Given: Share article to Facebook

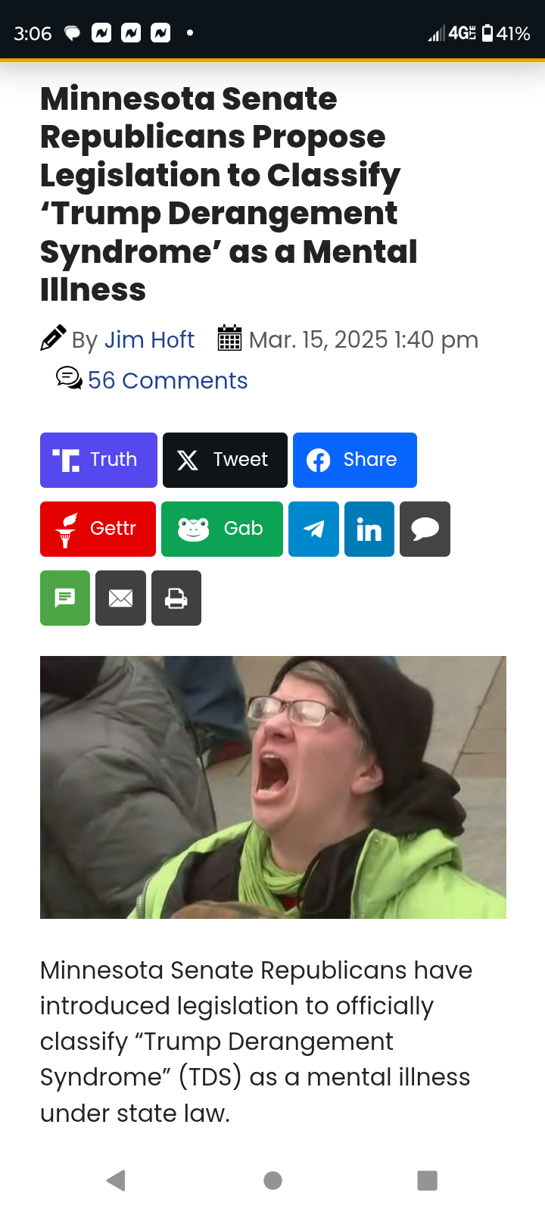Looking at the screenshot, I should (355, 460).
